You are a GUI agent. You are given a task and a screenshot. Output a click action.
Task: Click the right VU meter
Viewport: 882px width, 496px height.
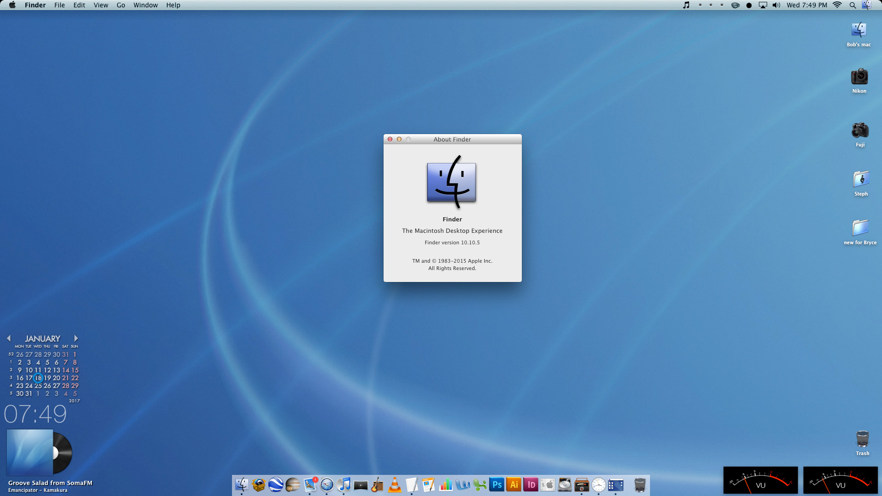841,480
